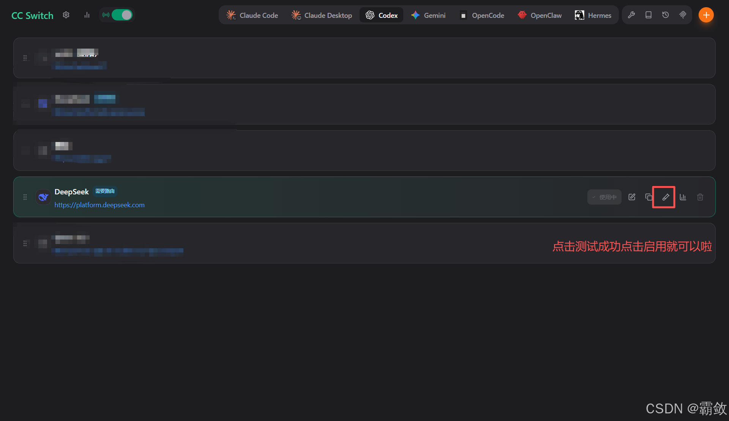
Task: Open the https://platform.deepseek.com link
Action: point(99,205)
